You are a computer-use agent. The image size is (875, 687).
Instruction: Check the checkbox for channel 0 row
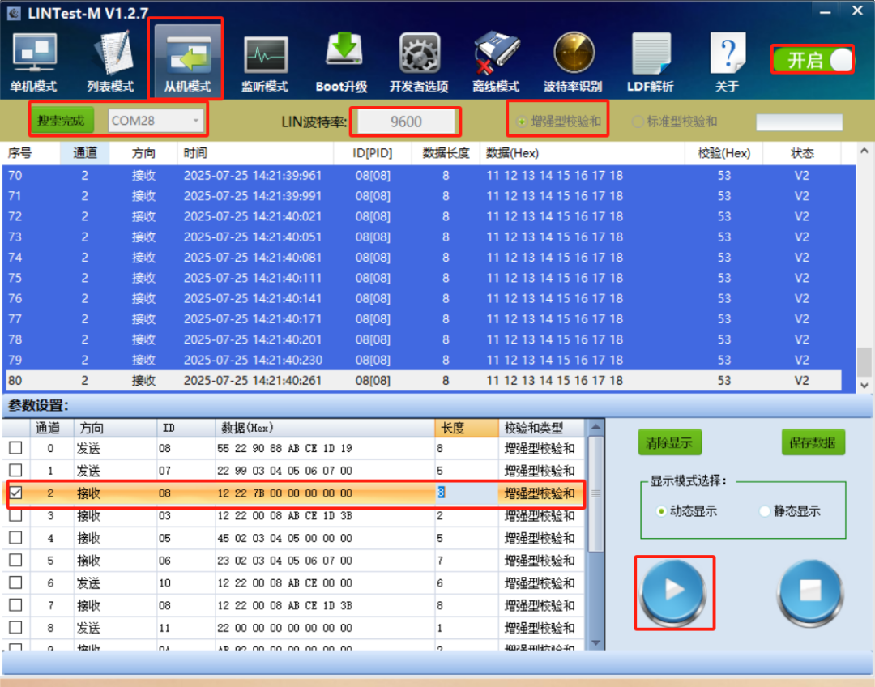click(15, 448)
